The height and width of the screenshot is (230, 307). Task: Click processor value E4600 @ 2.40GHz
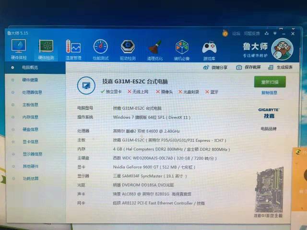[x=146, y=131]
